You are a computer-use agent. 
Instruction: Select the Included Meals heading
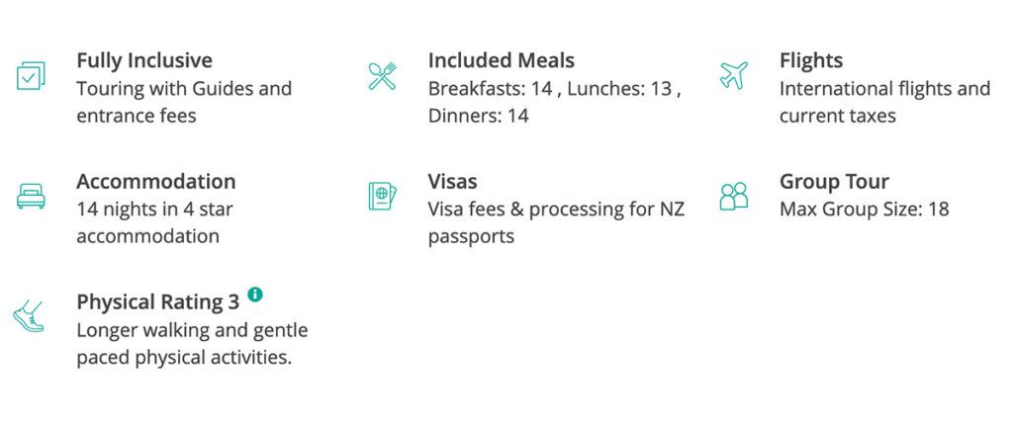coord(502,60)
